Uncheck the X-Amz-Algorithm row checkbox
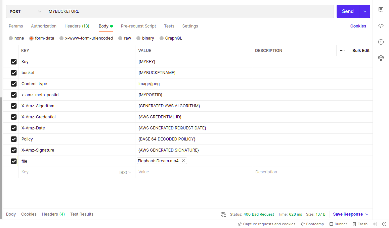389x228 pixels. (14, 106)
